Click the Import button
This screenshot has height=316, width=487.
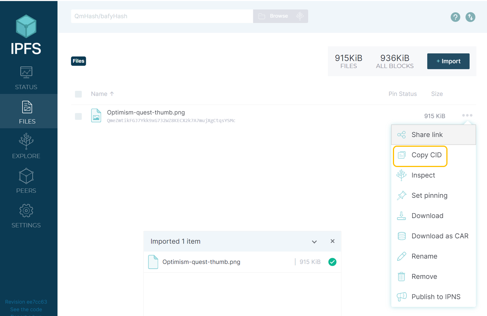click(x=448, y=61)
